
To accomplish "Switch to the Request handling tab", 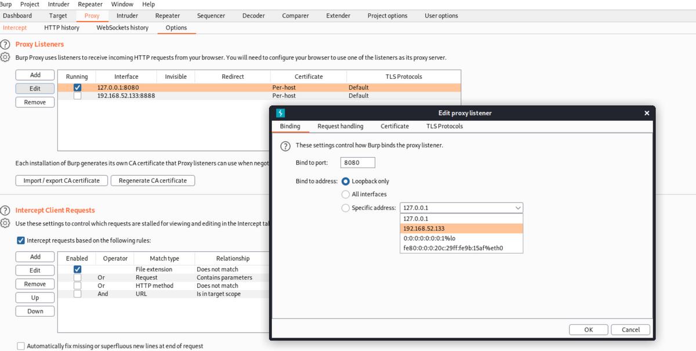I will 340,126.
